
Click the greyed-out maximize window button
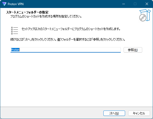(x=135, y=4)
